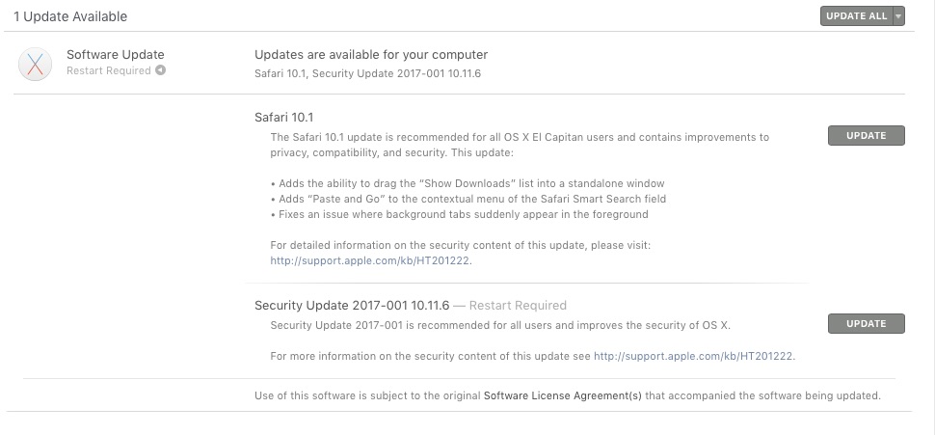Click Restart Required label under Software Update
The height and width of the screenshot is (435, 935).
(x=109, y=70)
